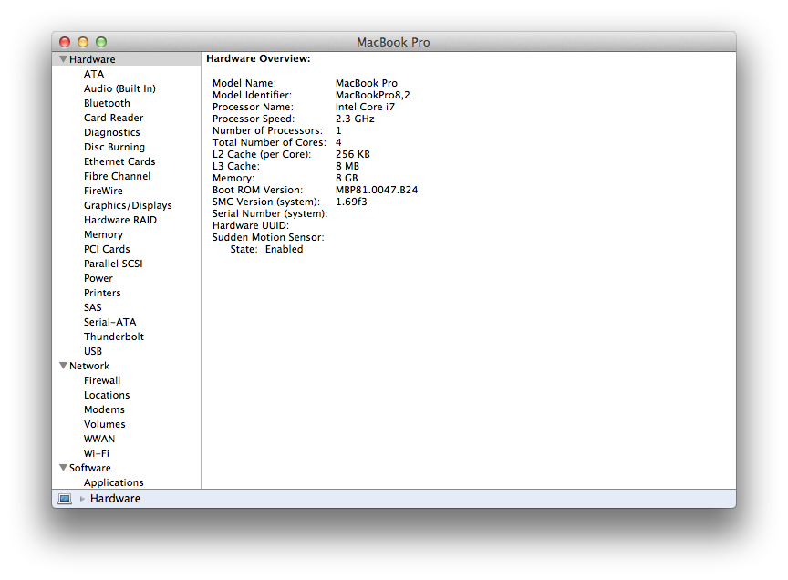
Task: Select Thunderbolt in the sidebar
Action: coord(114,337)
